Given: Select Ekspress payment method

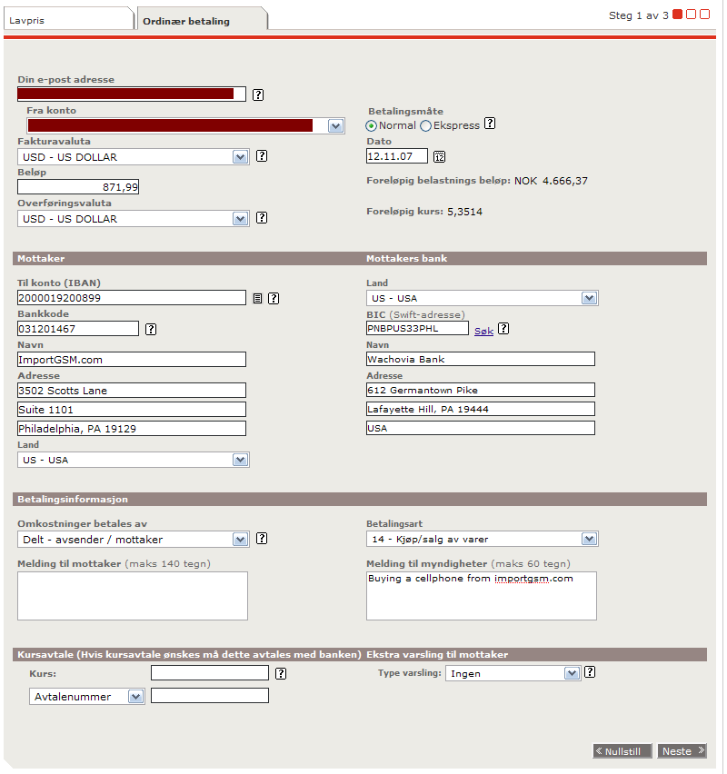Looking at the screenshot, I should [x=425, y=126].
